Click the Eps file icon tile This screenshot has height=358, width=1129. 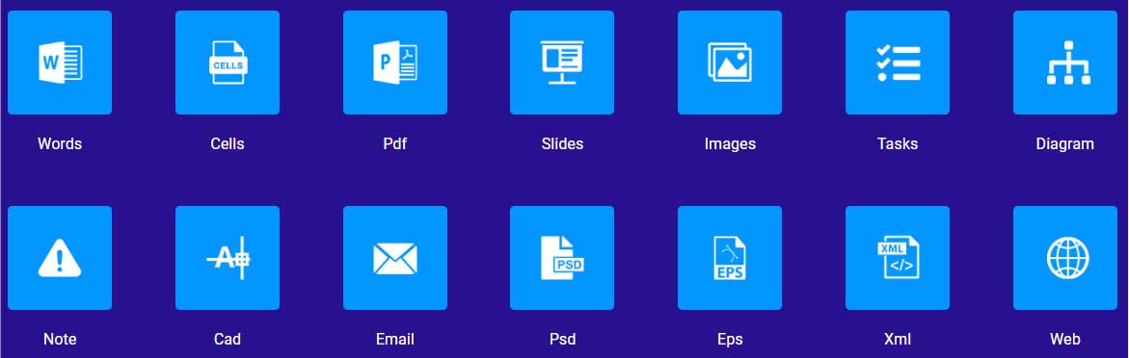point(730,258)
